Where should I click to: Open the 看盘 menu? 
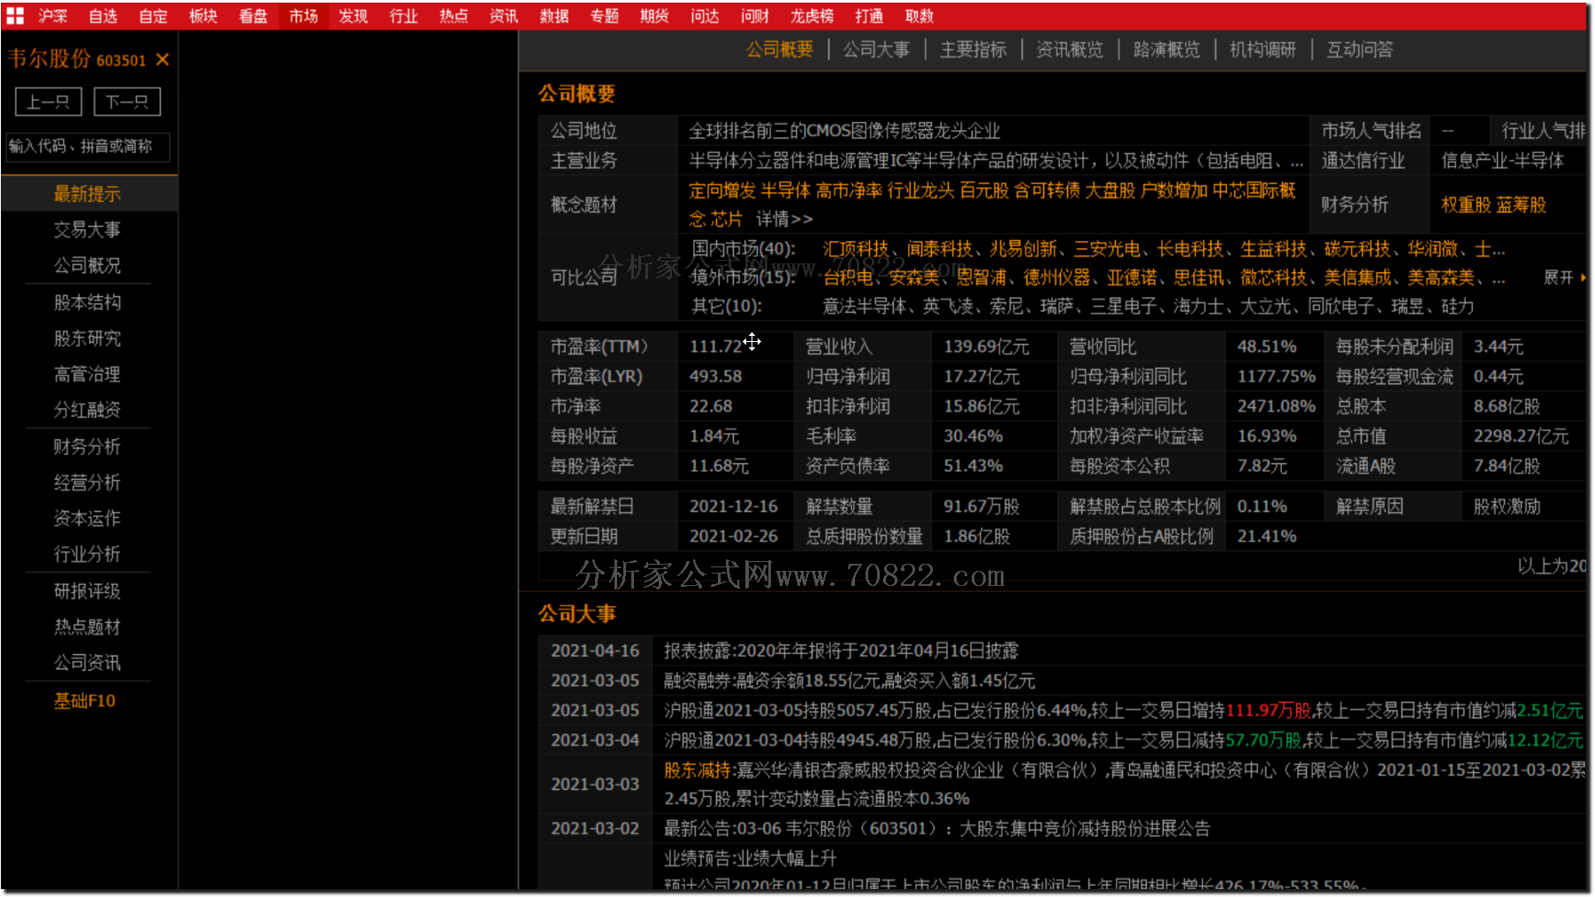pos(254,16)
